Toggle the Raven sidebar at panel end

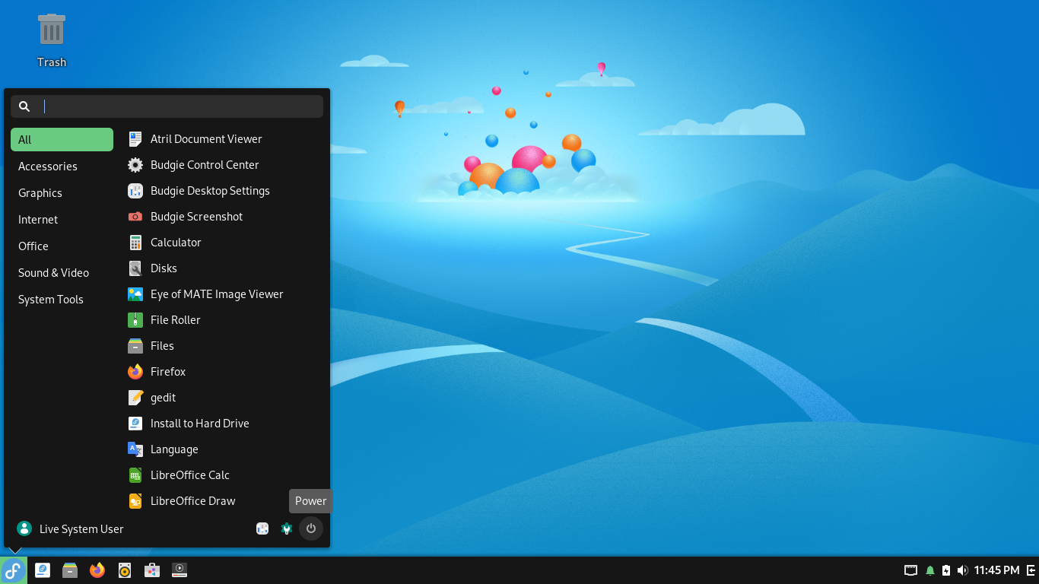1031,570
